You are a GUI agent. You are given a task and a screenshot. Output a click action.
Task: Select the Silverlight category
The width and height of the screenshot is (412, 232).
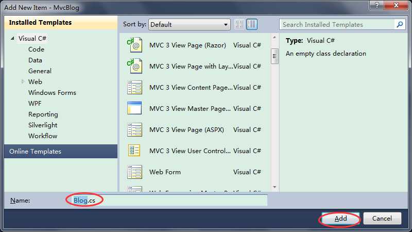tap(43, 125)
